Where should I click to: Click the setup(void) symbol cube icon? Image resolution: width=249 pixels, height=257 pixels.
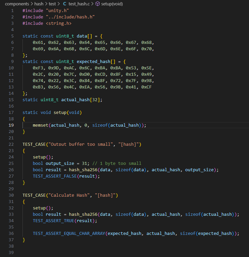(x=98, y=4)
